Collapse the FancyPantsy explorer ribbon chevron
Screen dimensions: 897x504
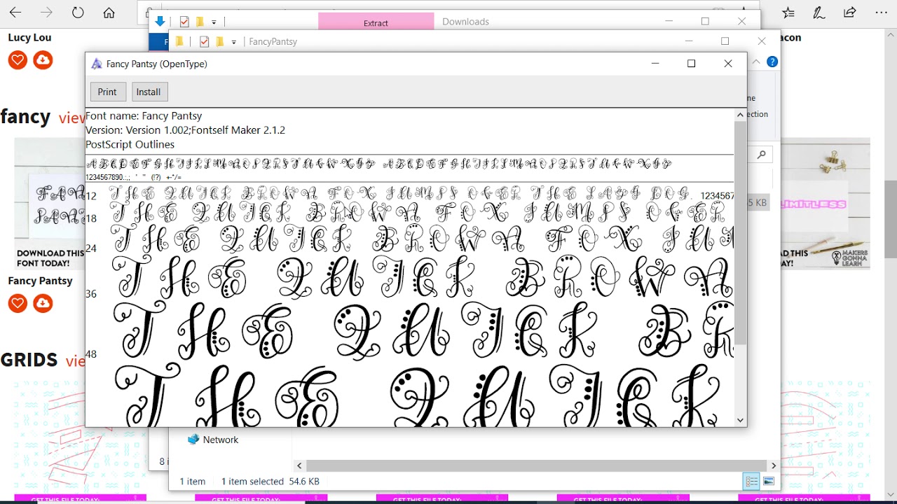pos(755,62)
